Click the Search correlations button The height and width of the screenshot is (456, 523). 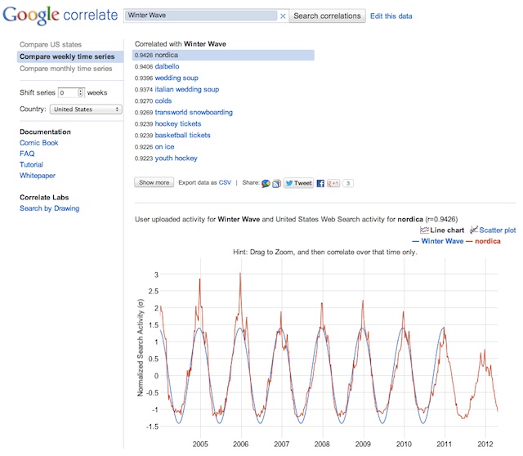(327, 16)
